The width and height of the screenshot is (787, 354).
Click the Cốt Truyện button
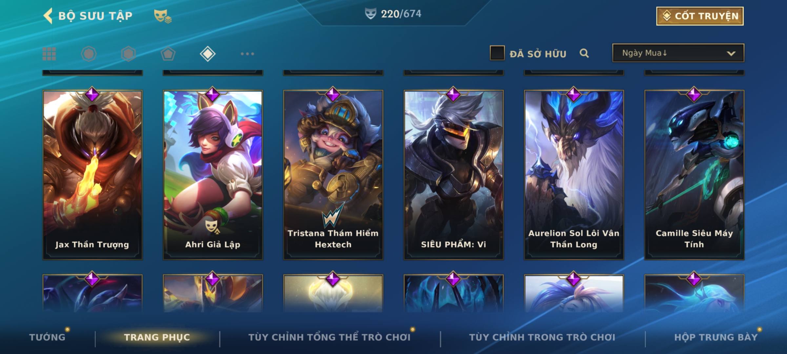click(700, 16)
